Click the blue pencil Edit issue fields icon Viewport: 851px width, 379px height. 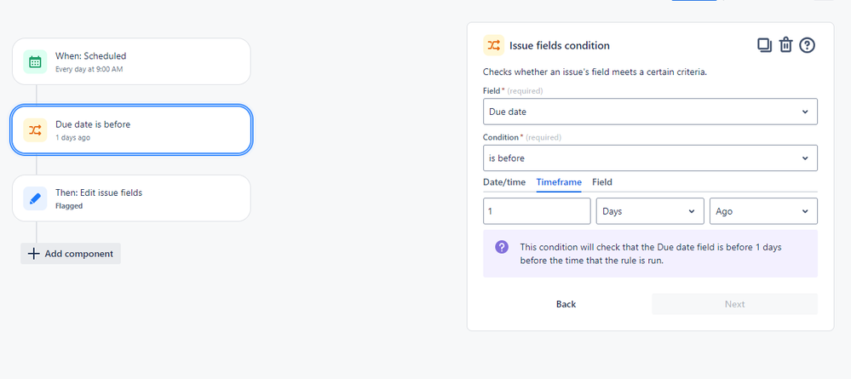(35, 198)
